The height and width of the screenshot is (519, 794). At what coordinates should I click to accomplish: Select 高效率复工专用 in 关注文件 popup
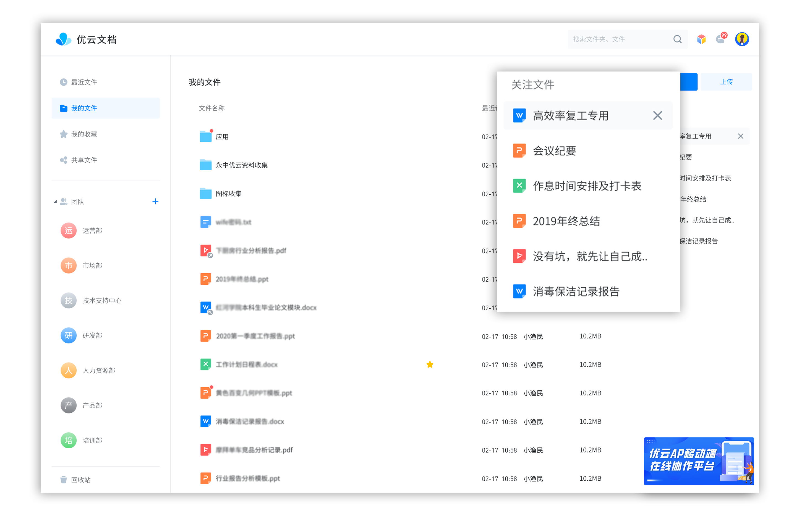click(x=588, y=116)
